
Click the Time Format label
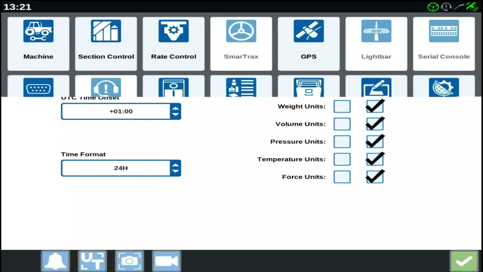(83, 154)
